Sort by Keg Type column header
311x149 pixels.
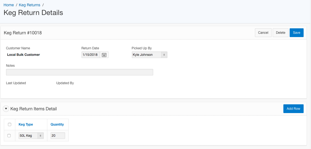pos(26,124)
